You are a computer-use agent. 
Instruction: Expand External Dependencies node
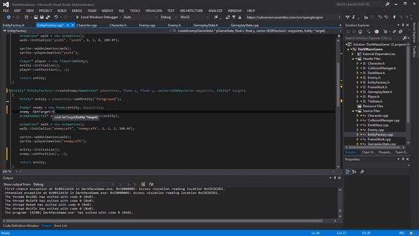pos(353,54)
